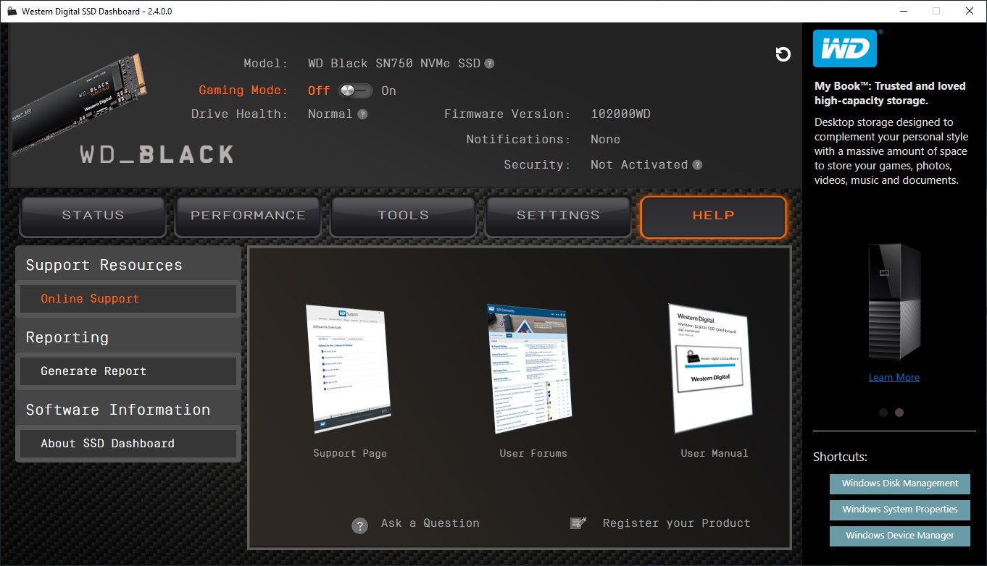Screen dimensions: 987x566
Task: Click the Learn More link
Action: click(894, 377)
